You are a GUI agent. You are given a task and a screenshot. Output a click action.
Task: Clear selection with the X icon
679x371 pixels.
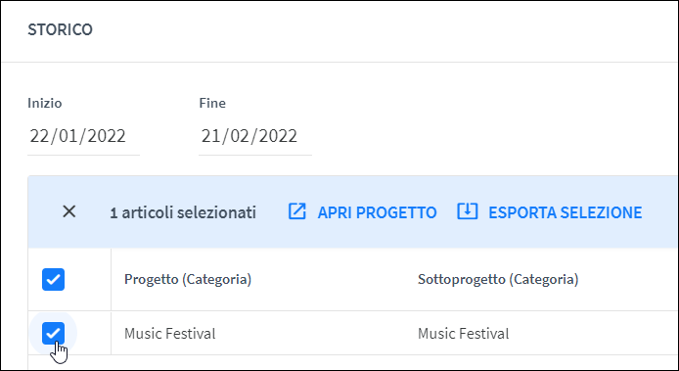69,212
